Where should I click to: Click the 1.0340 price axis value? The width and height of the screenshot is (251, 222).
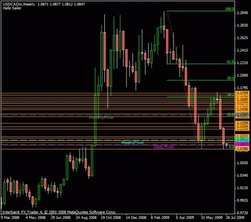tap(242, 175)
